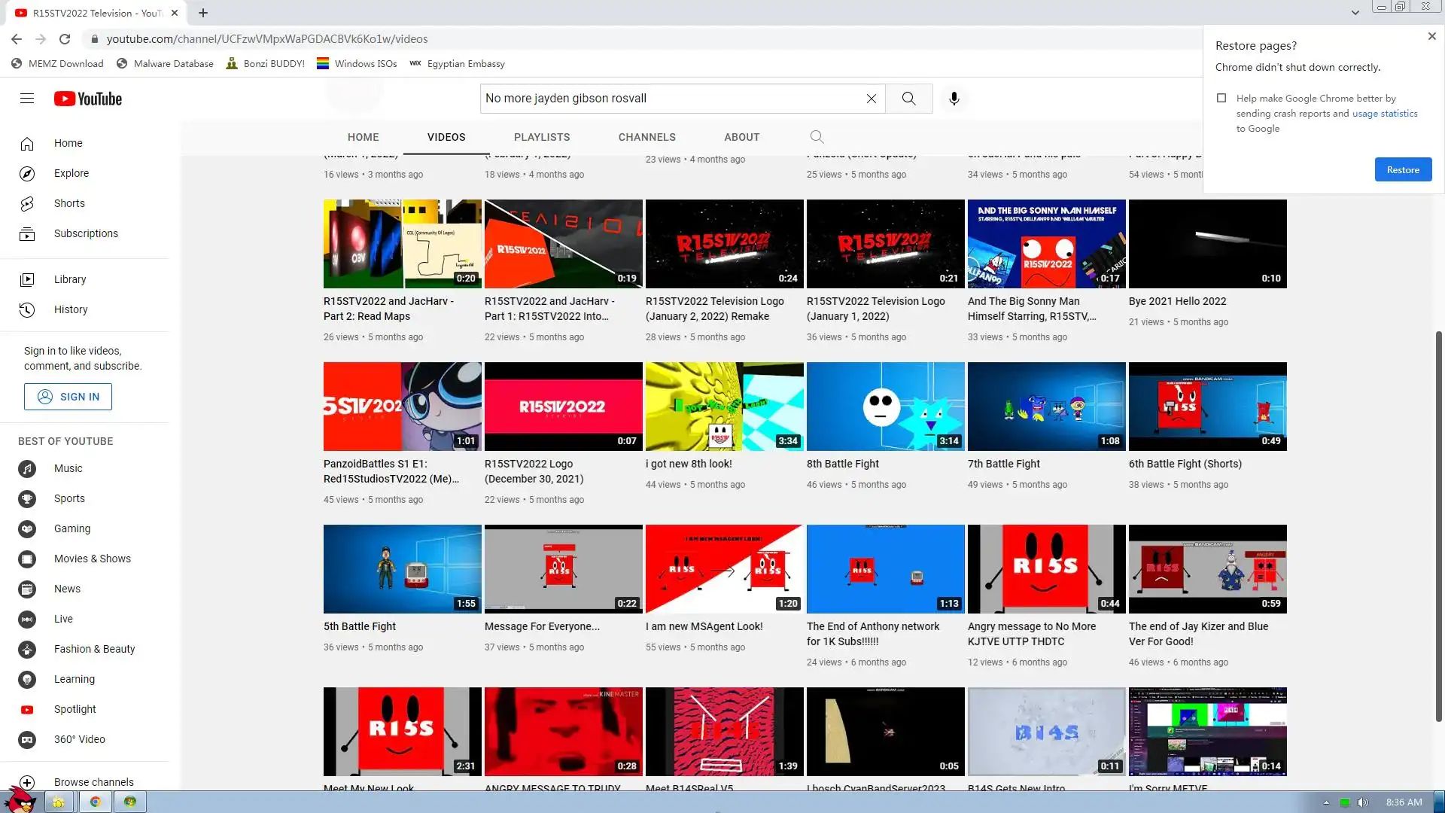
Task: Open the usage statistics link
Action: point(1384,114)
